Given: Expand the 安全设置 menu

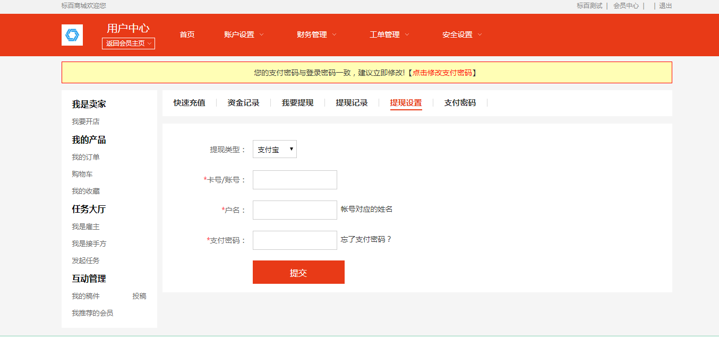Looking at the screenshot, I should (x=462, y=35).
